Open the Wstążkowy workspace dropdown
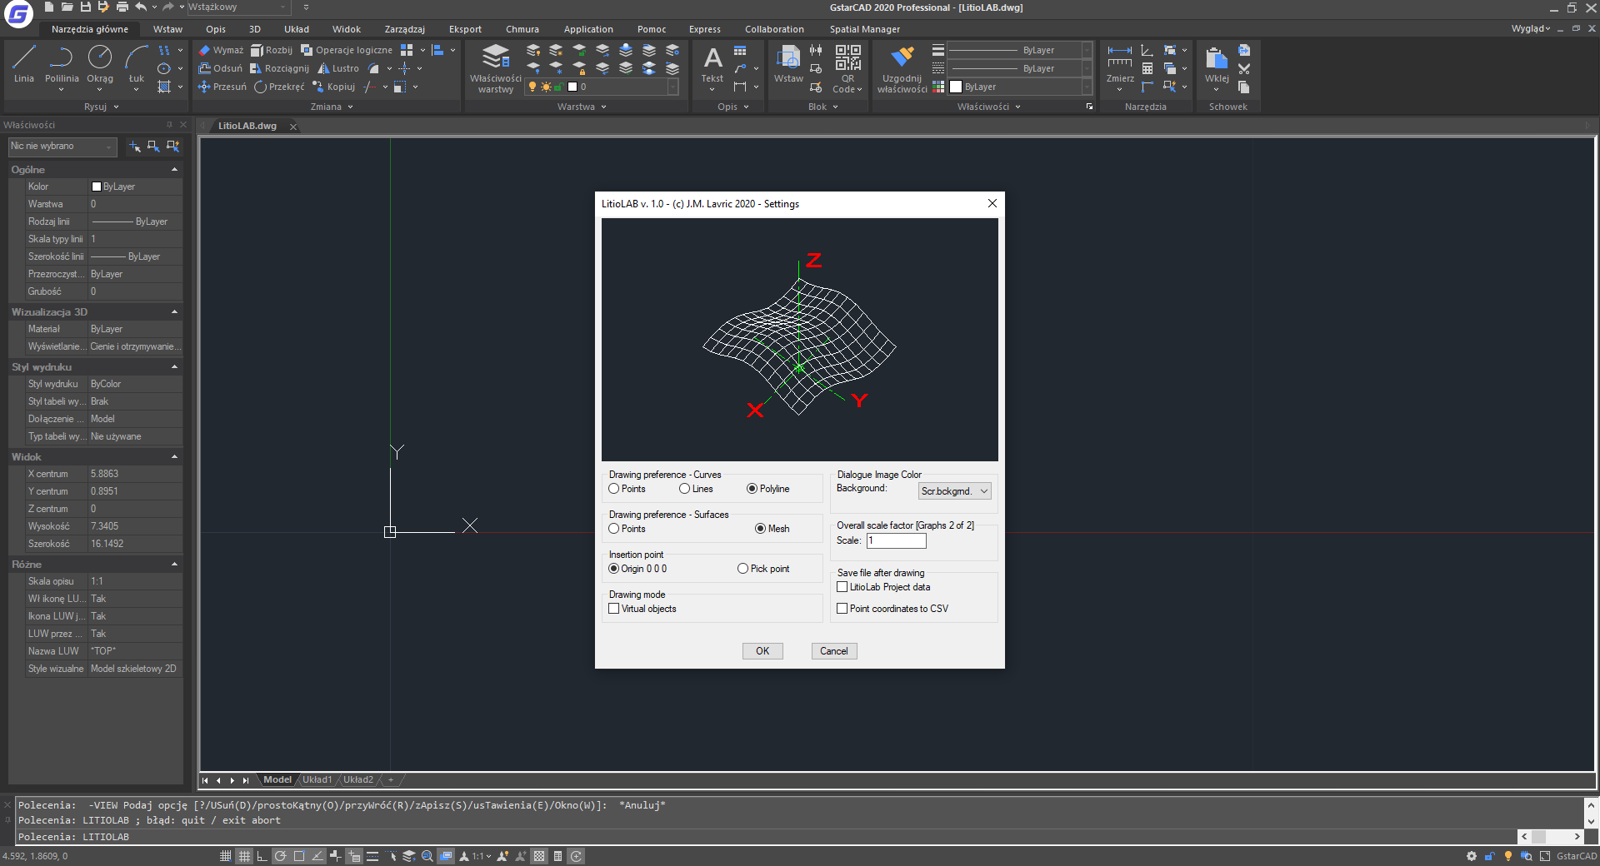 (x=237, y=7)
